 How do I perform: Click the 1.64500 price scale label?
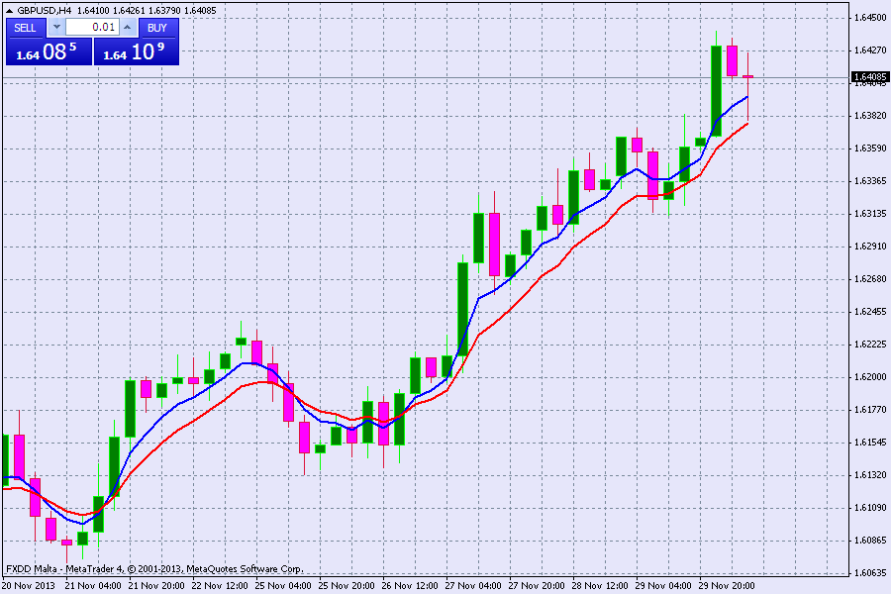point(870,18)
